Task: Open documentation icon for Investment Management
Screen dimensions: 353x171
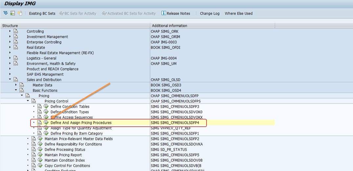Action: click(16, 37)
